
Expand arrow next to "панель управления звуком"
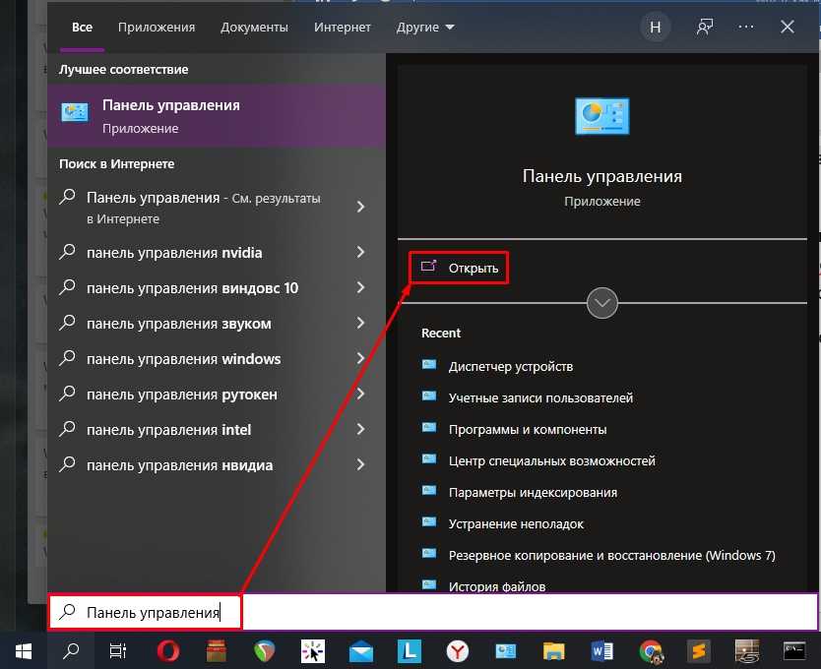click(x=360, y=324)
